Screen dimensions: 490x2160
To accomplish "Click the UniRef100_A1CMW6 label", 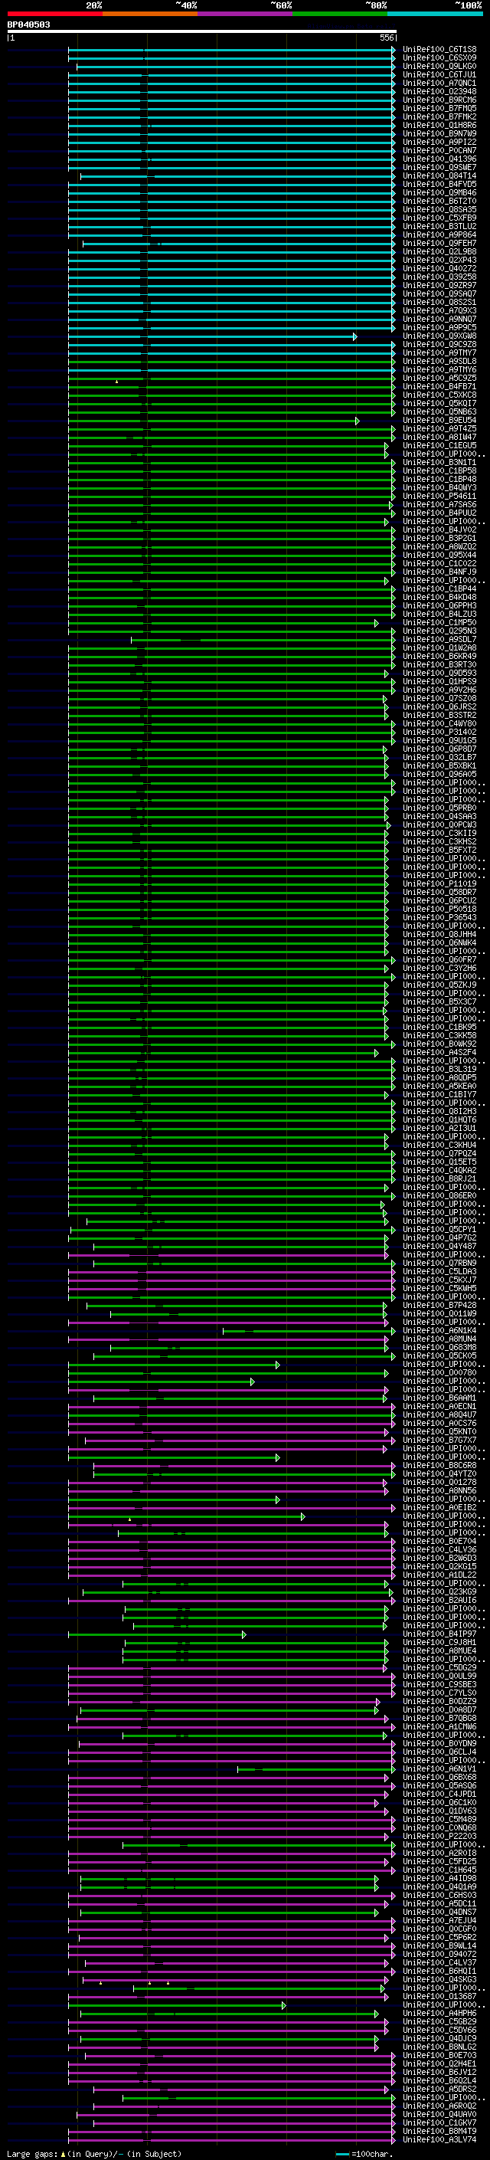I will [x=439, y=1726].
